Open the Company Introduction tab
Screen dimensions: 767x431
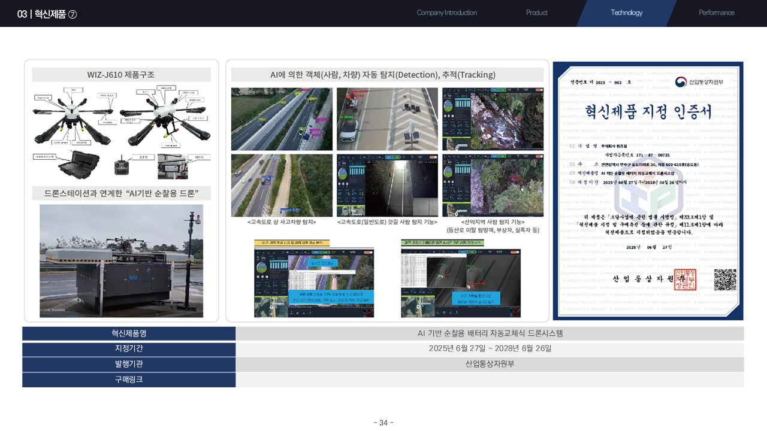pyautogui.click(x=446, y=13)
